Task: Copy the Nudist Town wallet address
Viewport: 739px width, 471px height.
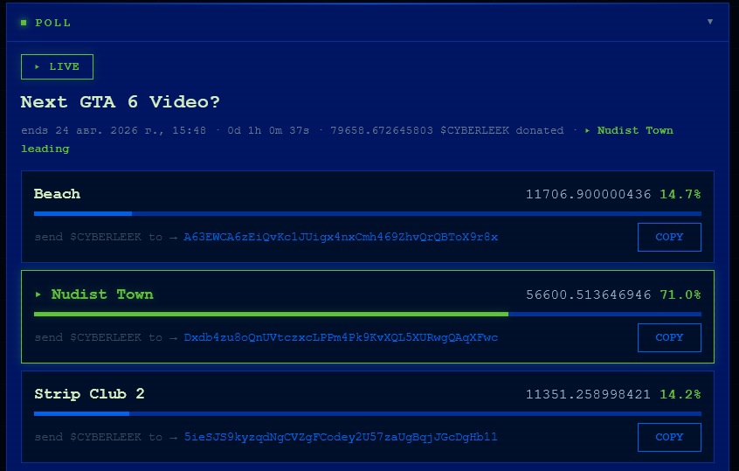Action: click(669, 337)
